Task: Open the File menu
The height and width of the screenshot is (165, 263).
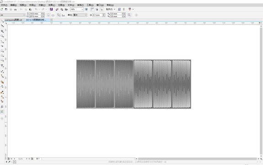Action: click(x=4, y=5)
